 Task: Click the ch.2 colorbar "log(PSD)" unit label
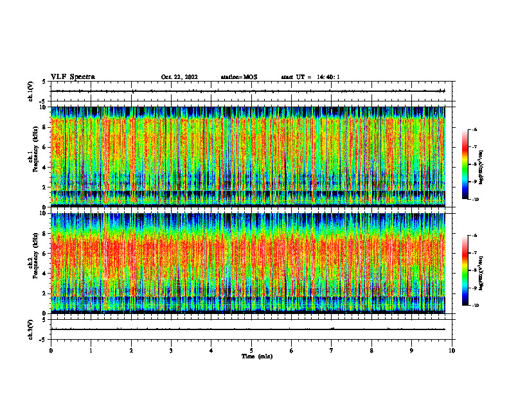point(481,274)
